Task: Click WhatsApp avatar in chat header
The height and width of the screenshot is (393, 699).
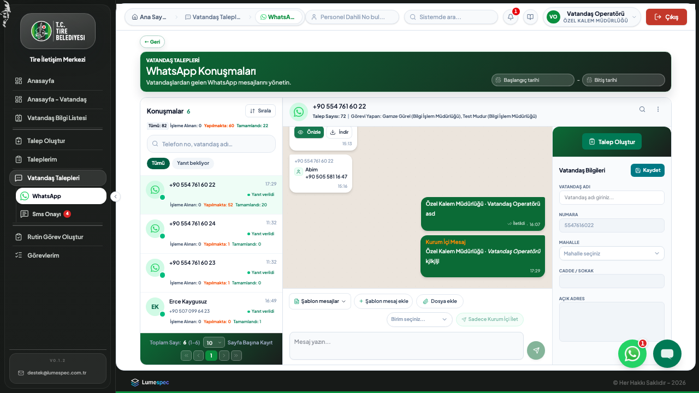Action: [x=299, y=112]
